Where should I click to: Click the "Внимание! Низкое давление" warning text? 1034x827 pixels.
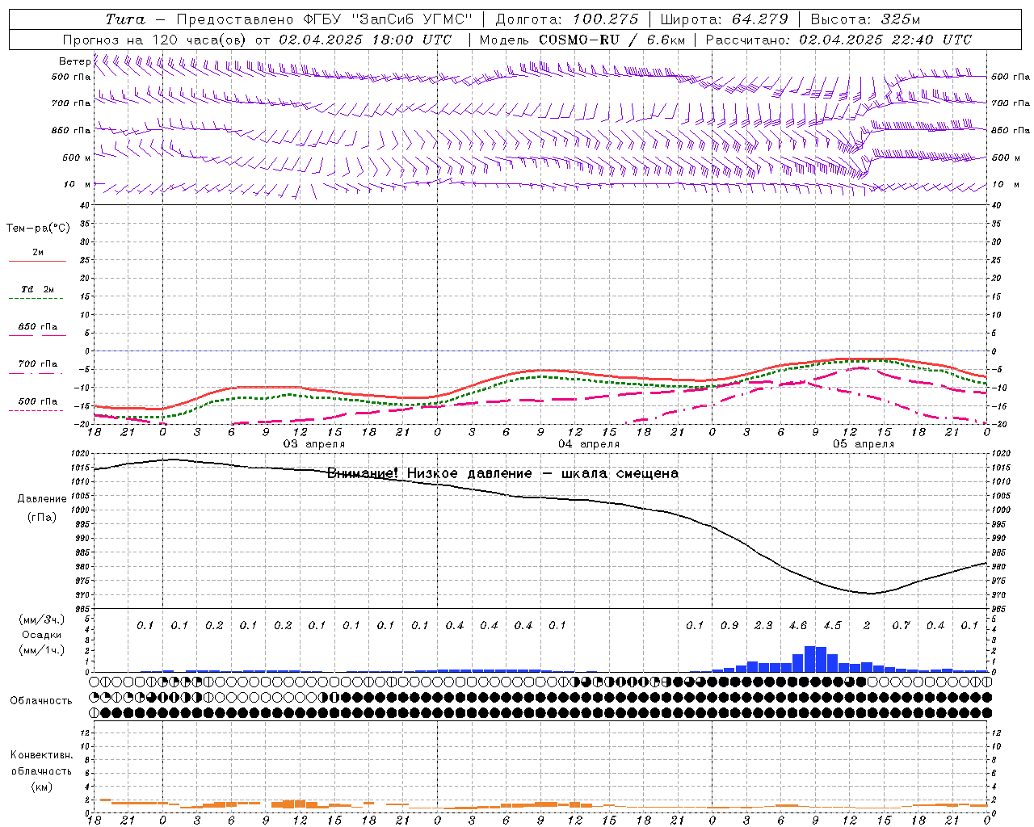430,473
